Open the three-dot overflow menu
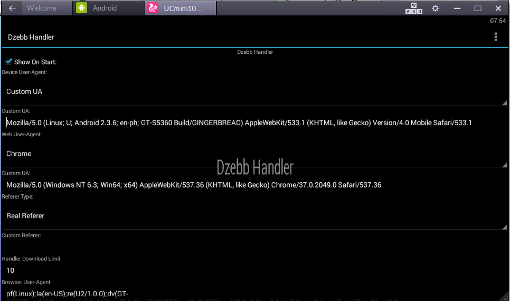Screen dimensions: 510x301 [x=495, y=37]
